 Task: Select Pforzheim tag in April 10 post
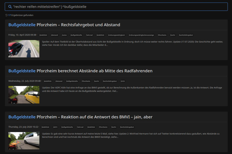coord(162,35)
